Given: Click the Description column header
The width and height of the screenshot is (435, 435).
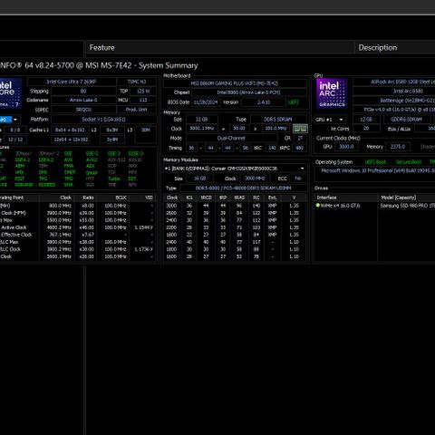Looking at the screenshot, I should coord(395,48).
